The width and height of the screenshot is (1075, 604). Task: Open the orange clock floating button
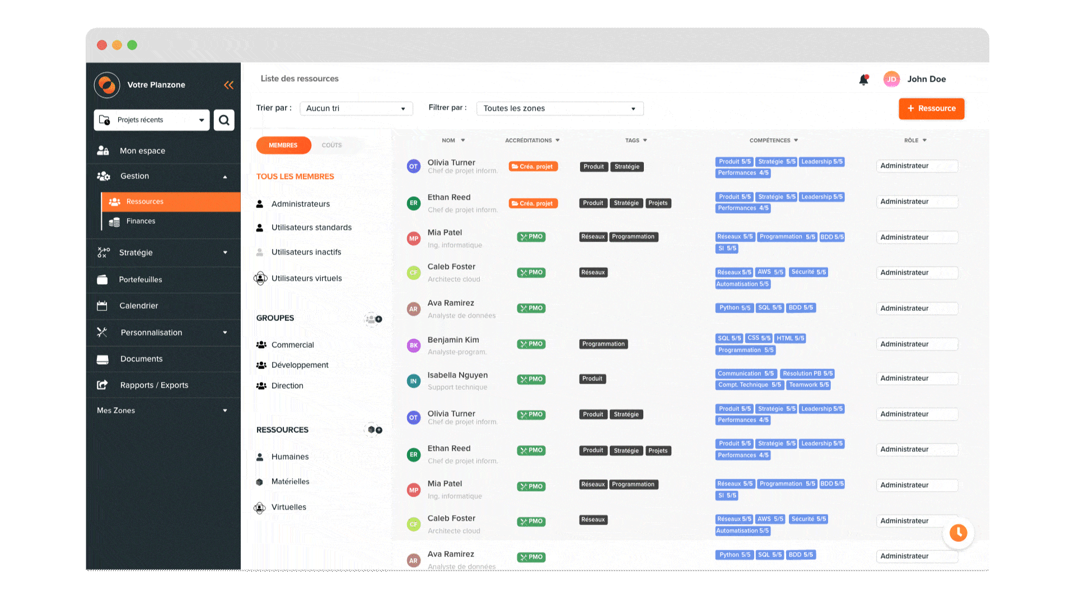coord(958,532)
